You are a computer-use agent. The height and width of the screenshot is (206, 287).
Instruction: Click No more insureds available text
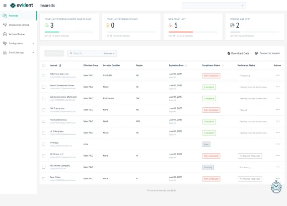point(162,190)
